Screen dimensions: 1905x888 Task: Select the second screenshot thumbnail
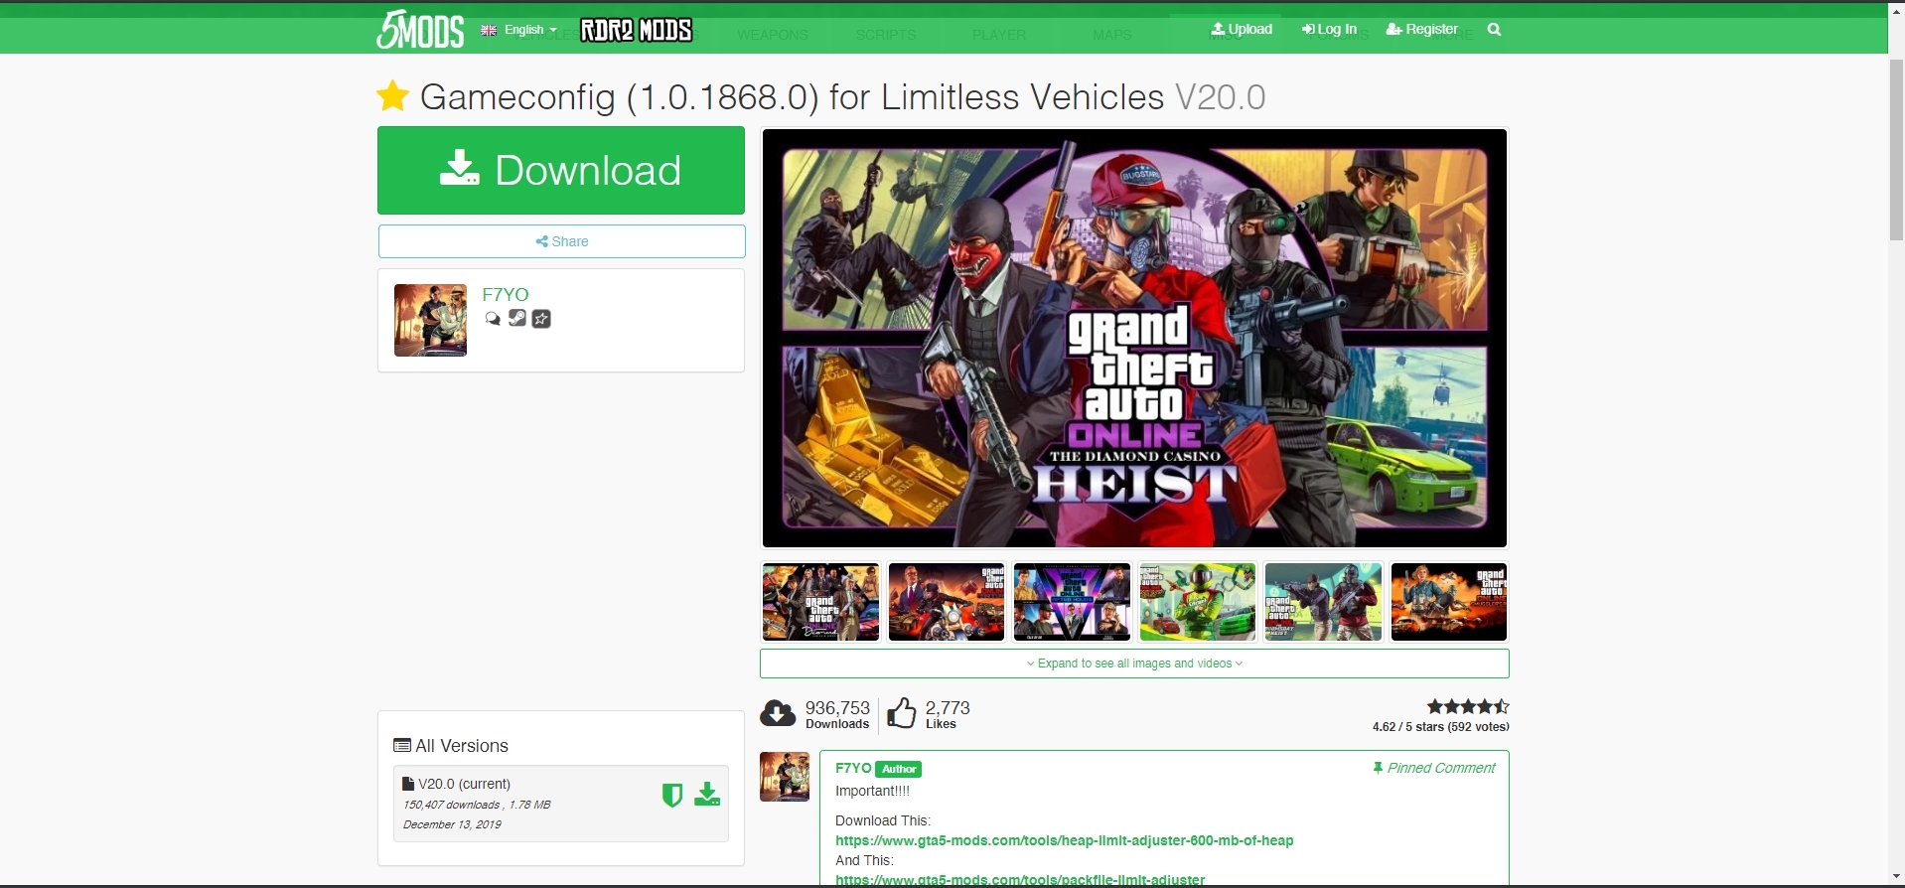click(x=947, y=602)
